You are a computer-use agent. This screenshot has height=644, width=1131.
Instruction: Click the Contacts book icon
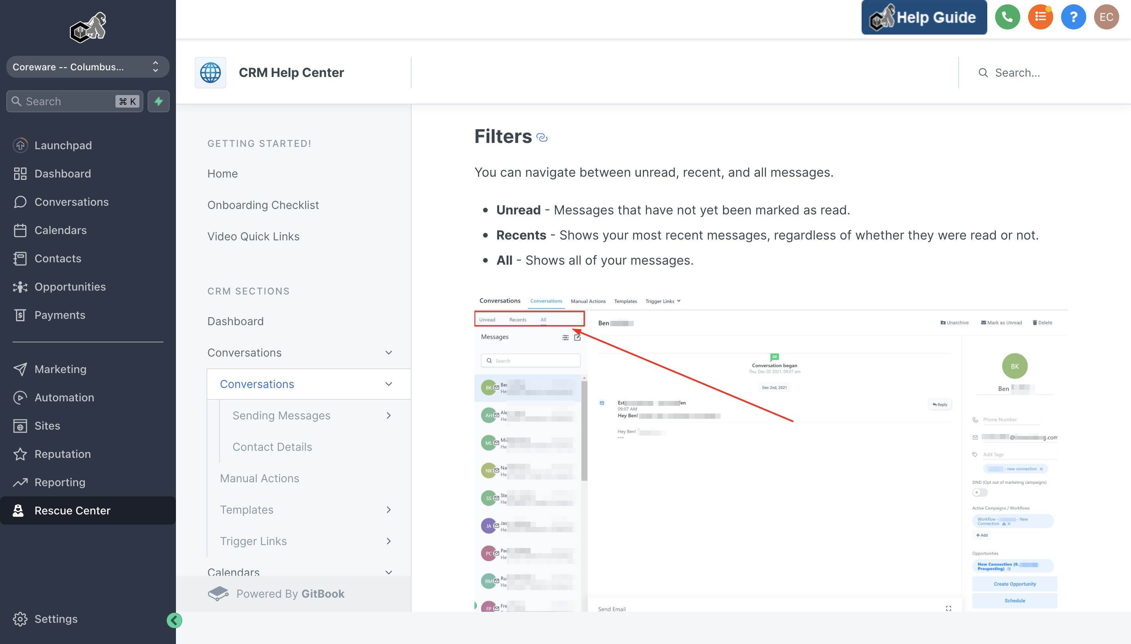coord(20,258)
